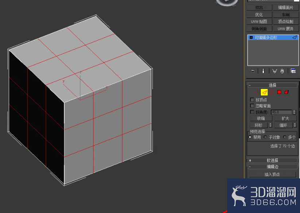This screenshot has width=300, height=213.
Task: Select 可编辑多边形 in the modifier stack
Action: click(x=273, y=38)
